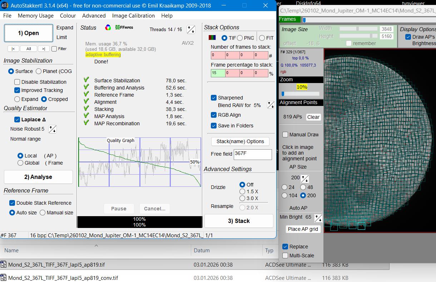Viewport: 436px width, 282px height.
Task: Click the file icon of the _conv.tif file
Action: point(4,278)
